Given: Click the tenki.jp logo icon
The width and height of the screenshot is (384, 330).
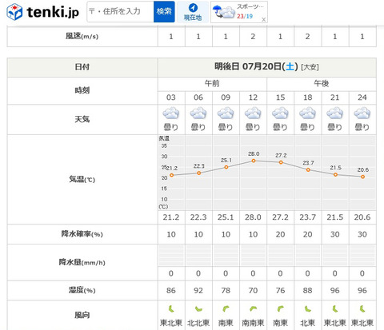Looking at the screenshot, I should [14, 12].
